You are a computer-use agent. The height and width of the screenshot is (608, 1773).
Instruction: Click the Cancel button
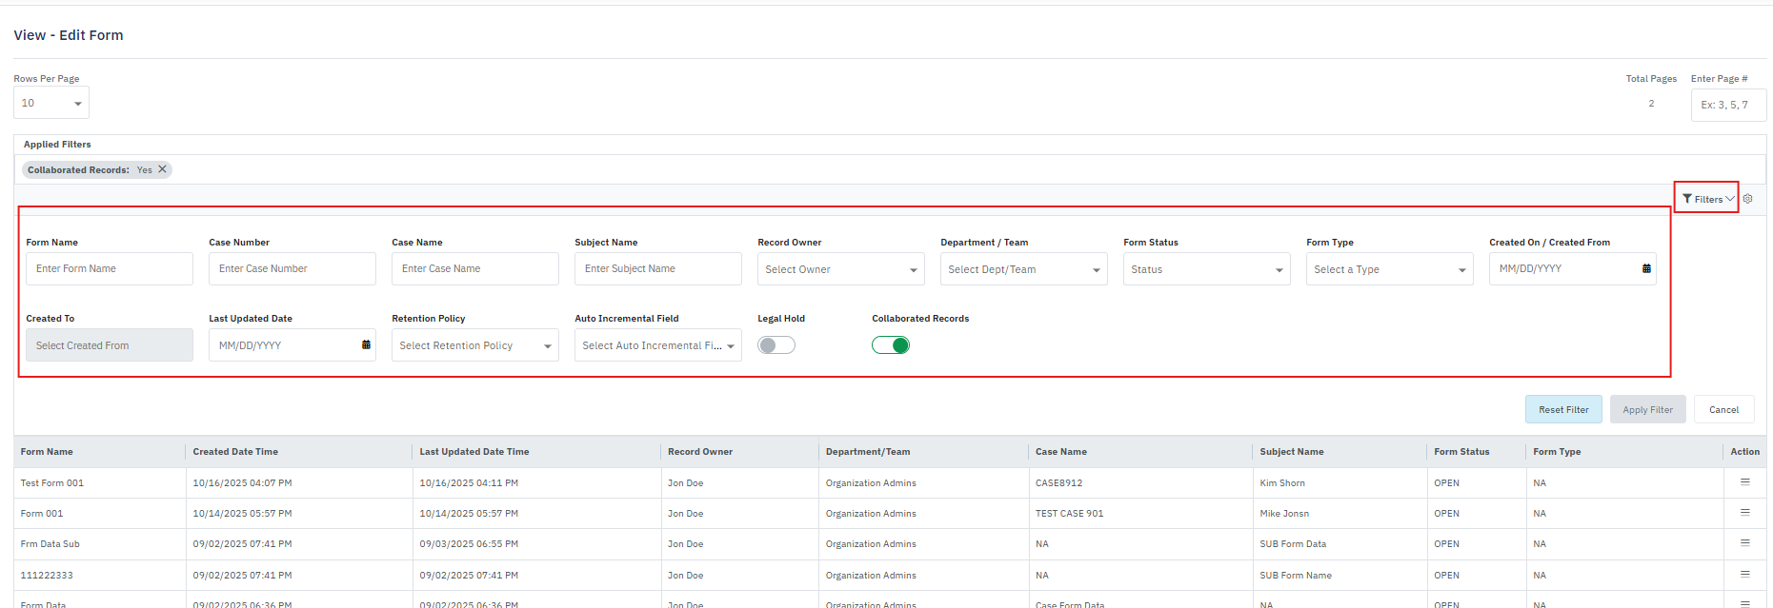click(1723, 410)
